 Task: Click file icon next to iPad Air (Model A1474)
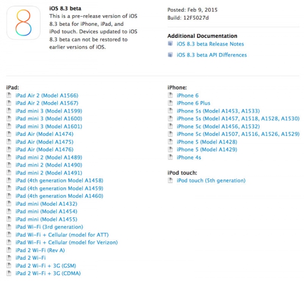click(9, 134)
